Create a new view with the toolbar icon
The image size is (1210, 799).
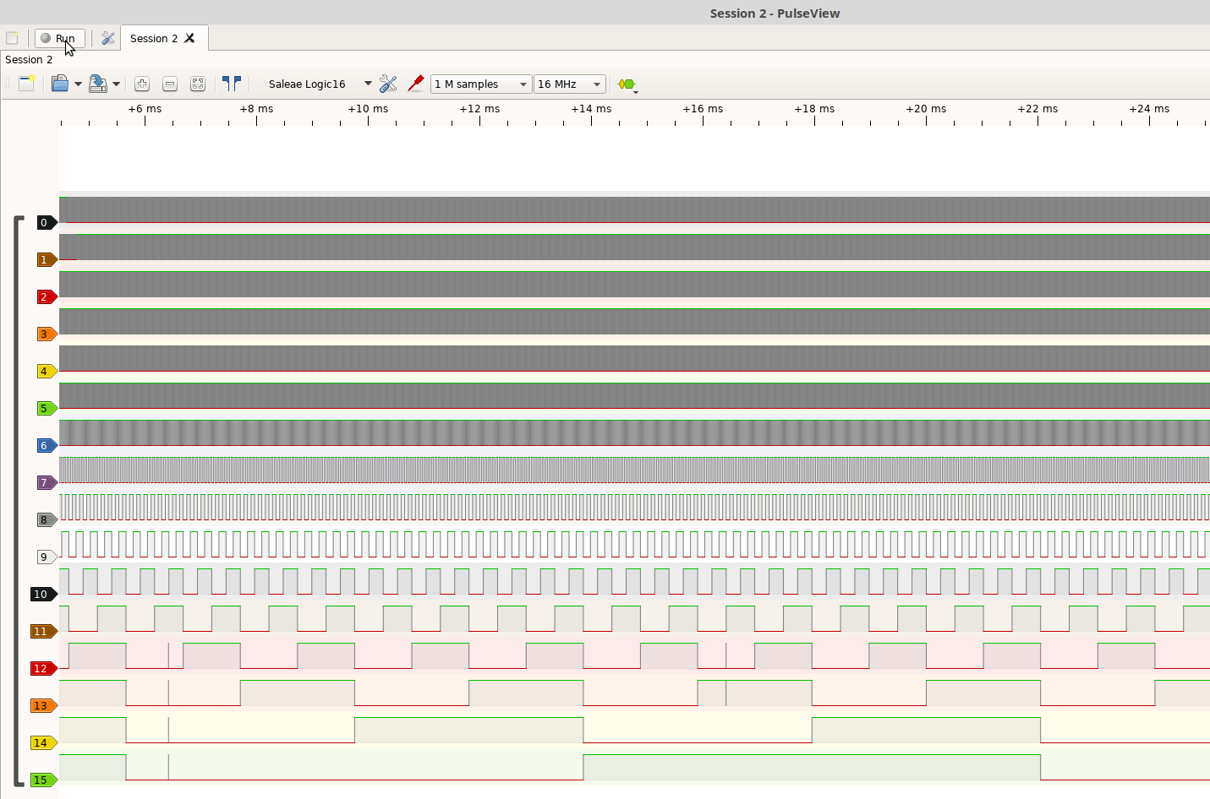(26, 84)
